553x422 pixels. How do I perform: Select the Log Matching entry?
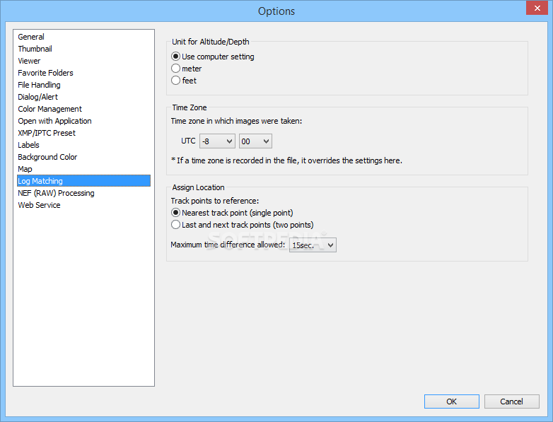(84, 180)
